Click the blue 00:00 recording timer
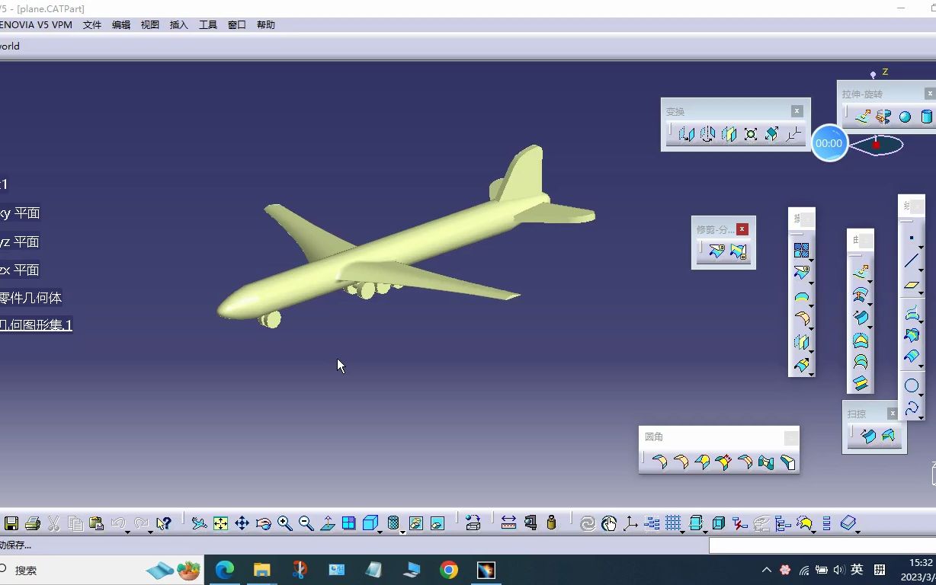 tap(829, 143)
